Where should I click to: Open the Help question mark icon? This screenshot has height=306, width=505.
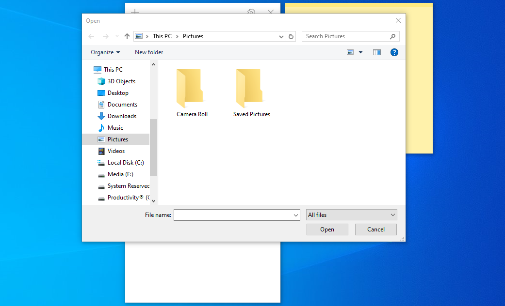(x=394, y=52)
